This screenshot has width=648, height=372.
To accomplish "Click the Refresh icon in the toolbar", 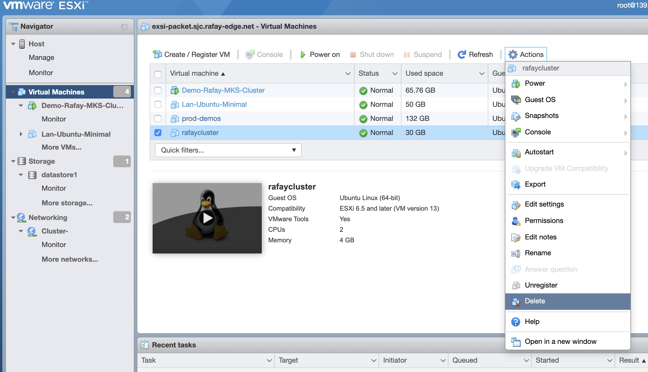I will tap(463, 54).
